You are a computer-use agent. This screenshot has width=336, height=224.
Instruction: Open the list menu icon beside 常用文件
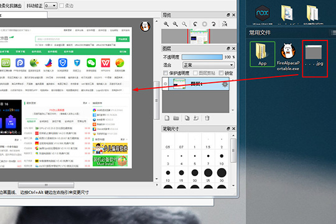334,32
